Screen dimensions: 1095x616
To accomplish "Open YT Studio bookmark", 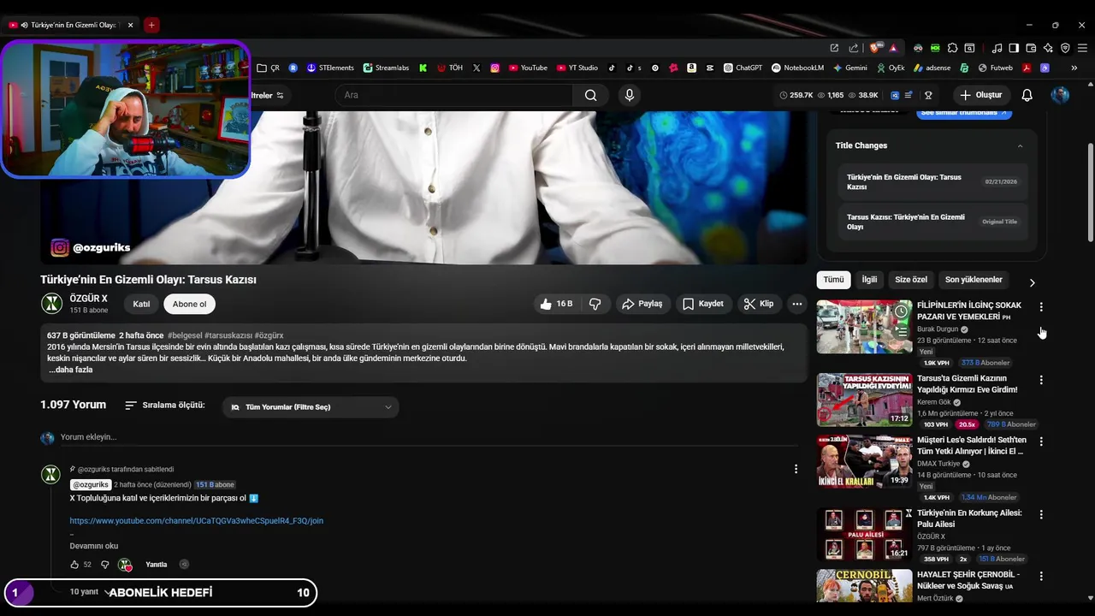I will tap(577, 68).
